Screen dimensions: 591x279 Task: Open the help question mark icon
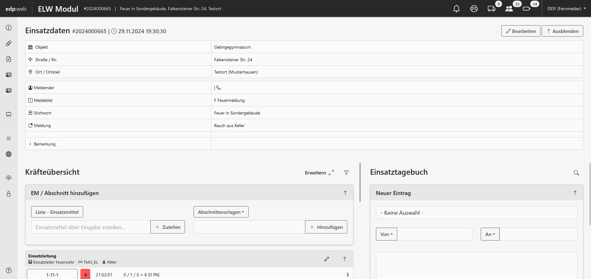pyautogui.click(x=9, y=270)
